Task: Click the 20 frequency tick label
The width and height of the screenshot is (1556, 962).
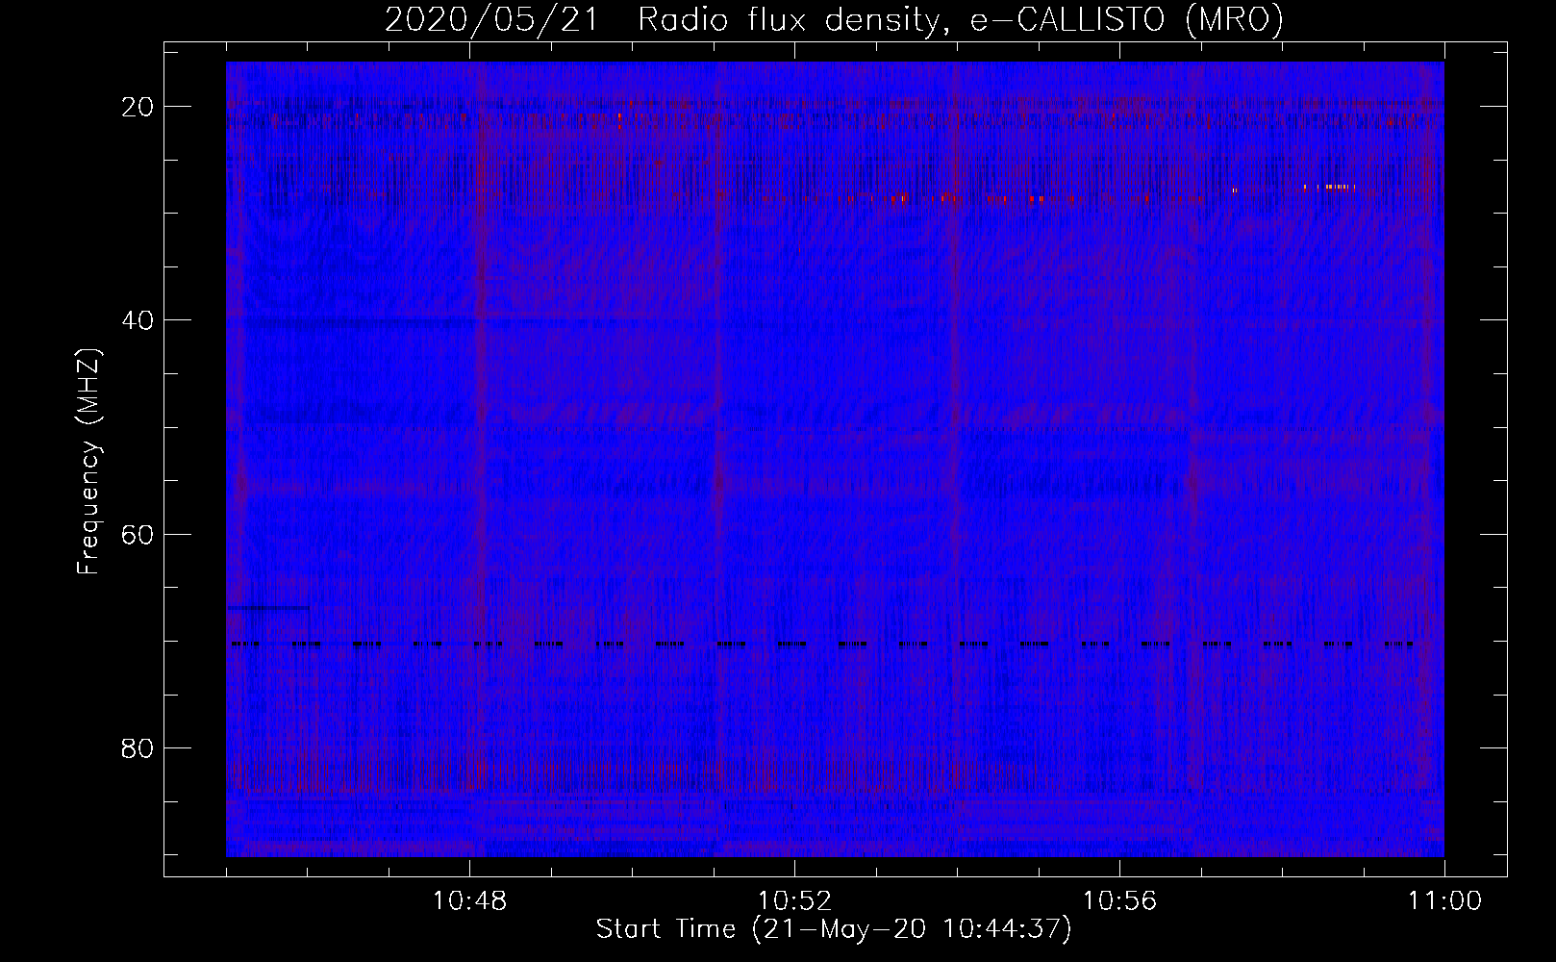Action: [x=138, y=107]
